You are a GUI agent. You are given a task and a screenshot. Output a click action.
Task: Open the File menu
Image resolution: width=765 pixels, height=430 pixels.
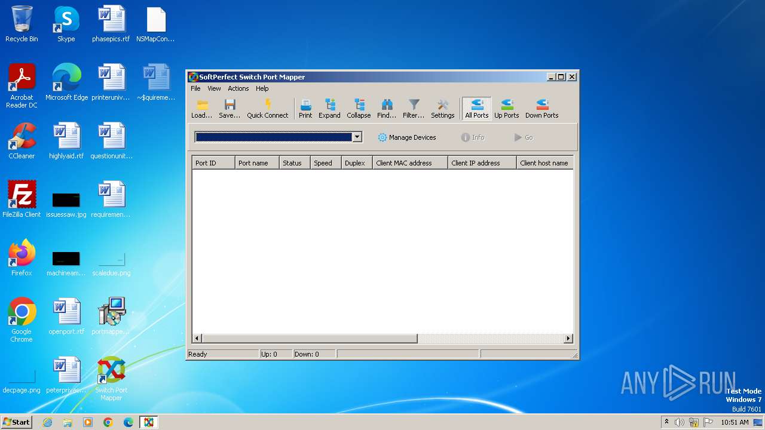195,88
